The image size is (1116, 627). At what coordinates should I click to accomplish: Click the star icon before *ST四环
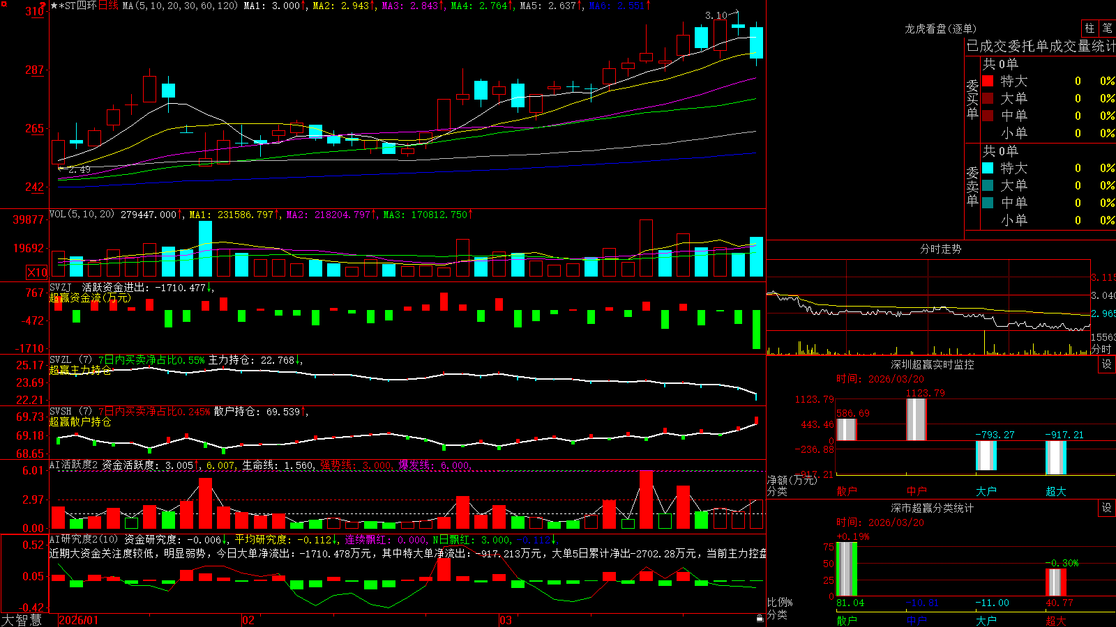[x=54, y=6]
